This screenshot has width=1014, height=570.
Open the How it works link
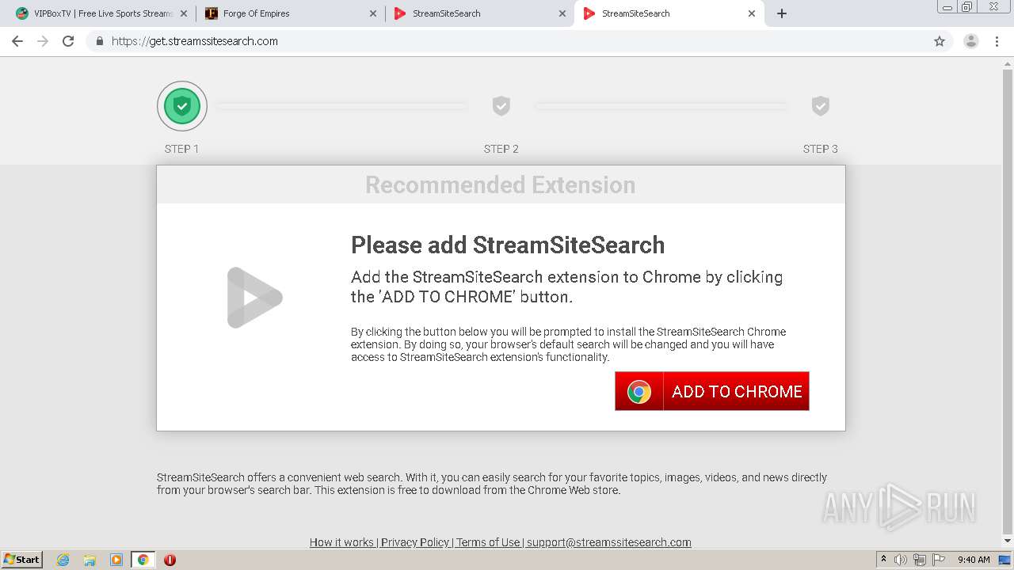tap(341, 542)
